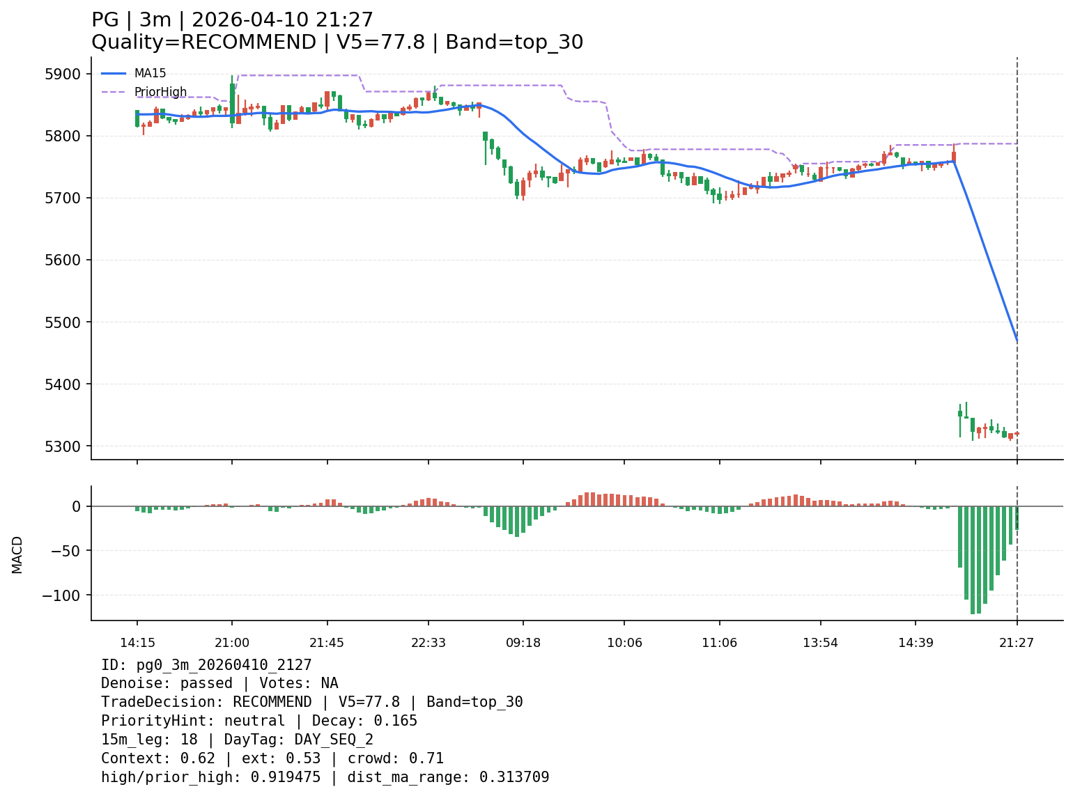Screen dimensions: 1073x796
Task: Pick the 22:33 time axis label
Action: tap(428, 642)
